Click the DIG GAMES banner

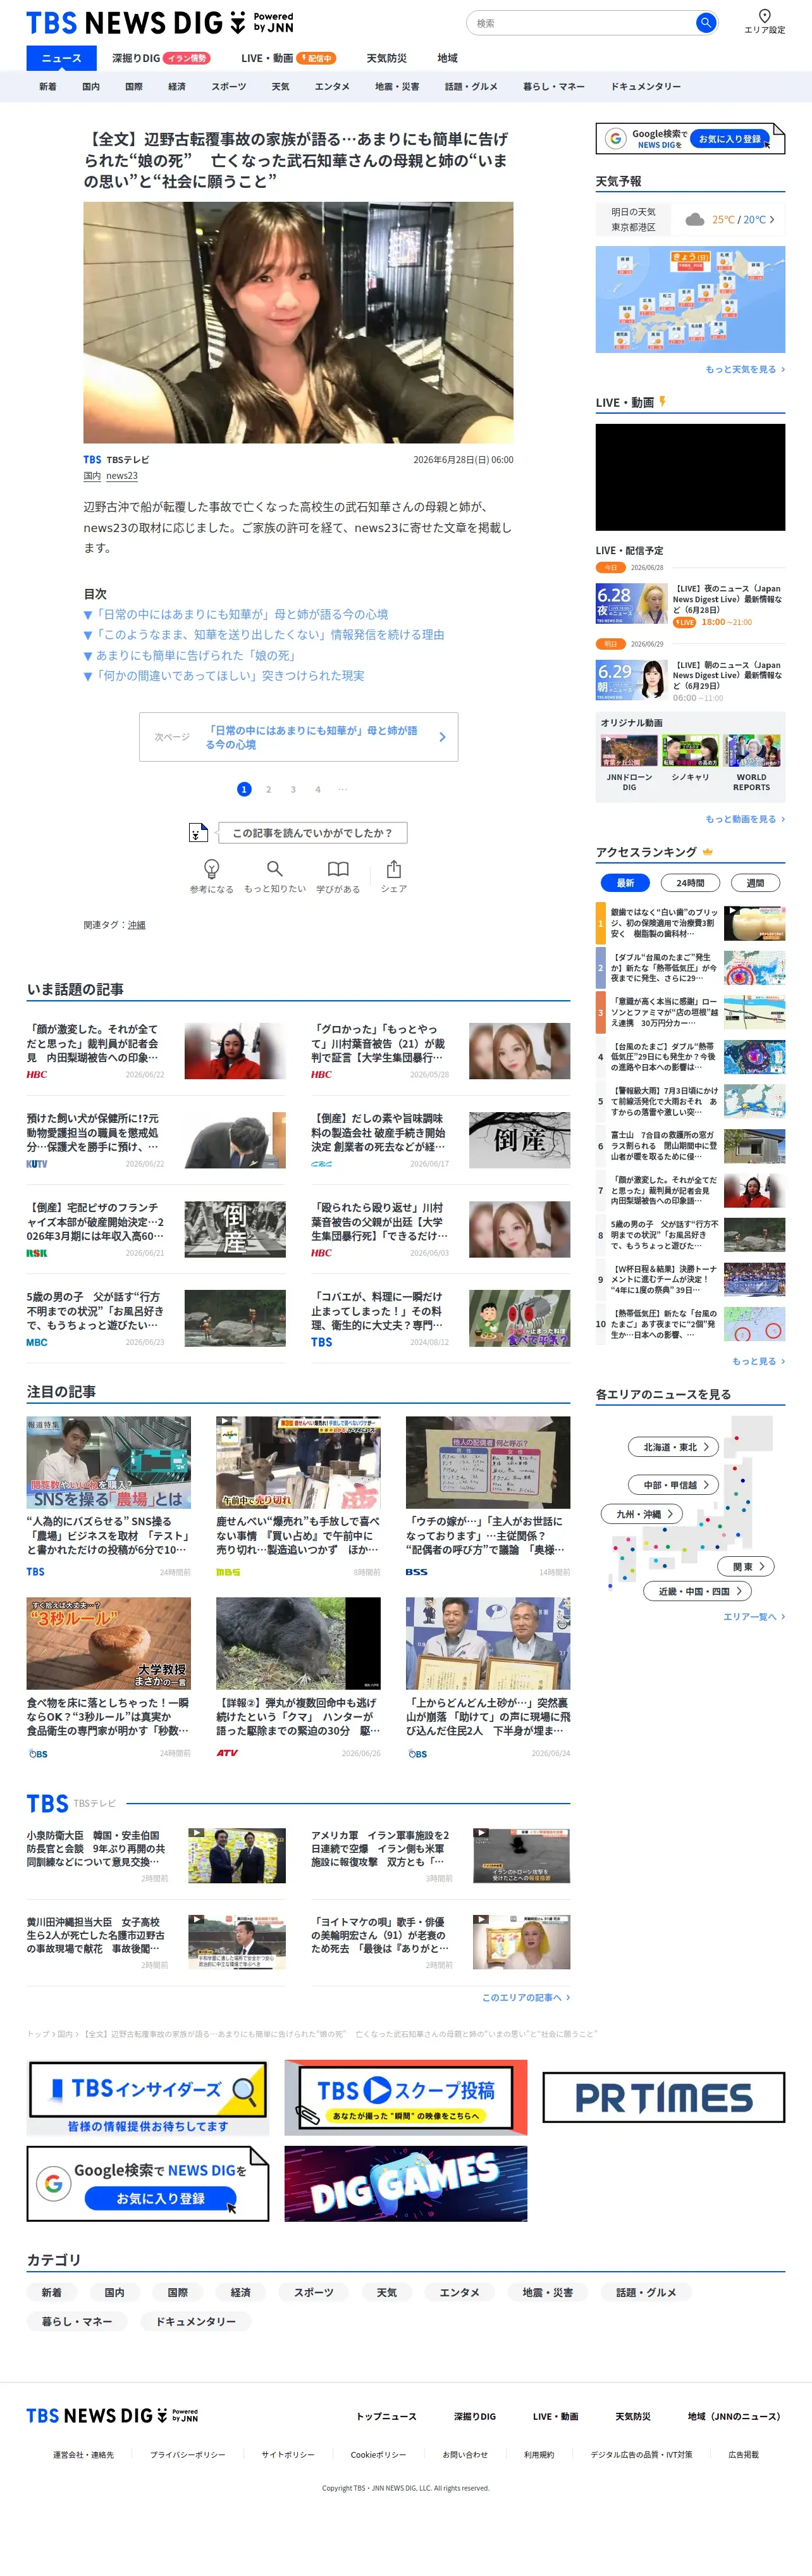click(x=405, y=2184)
